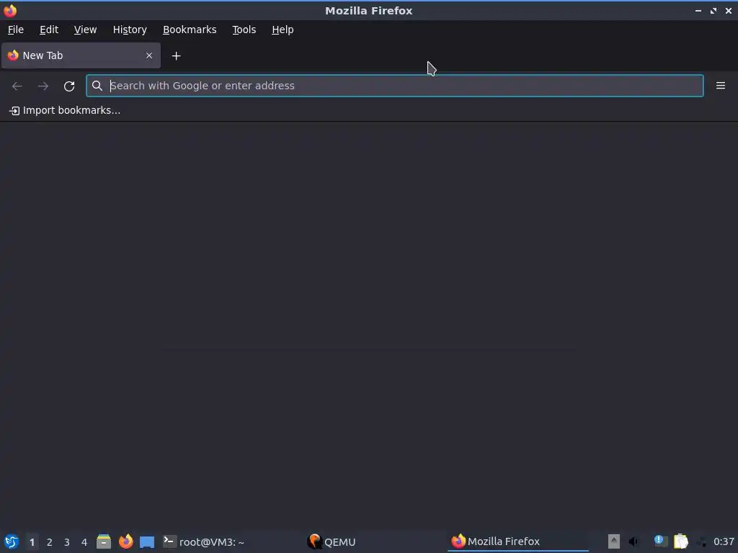
Task: Click the Firefox logo in title bar
Action: 10,10
